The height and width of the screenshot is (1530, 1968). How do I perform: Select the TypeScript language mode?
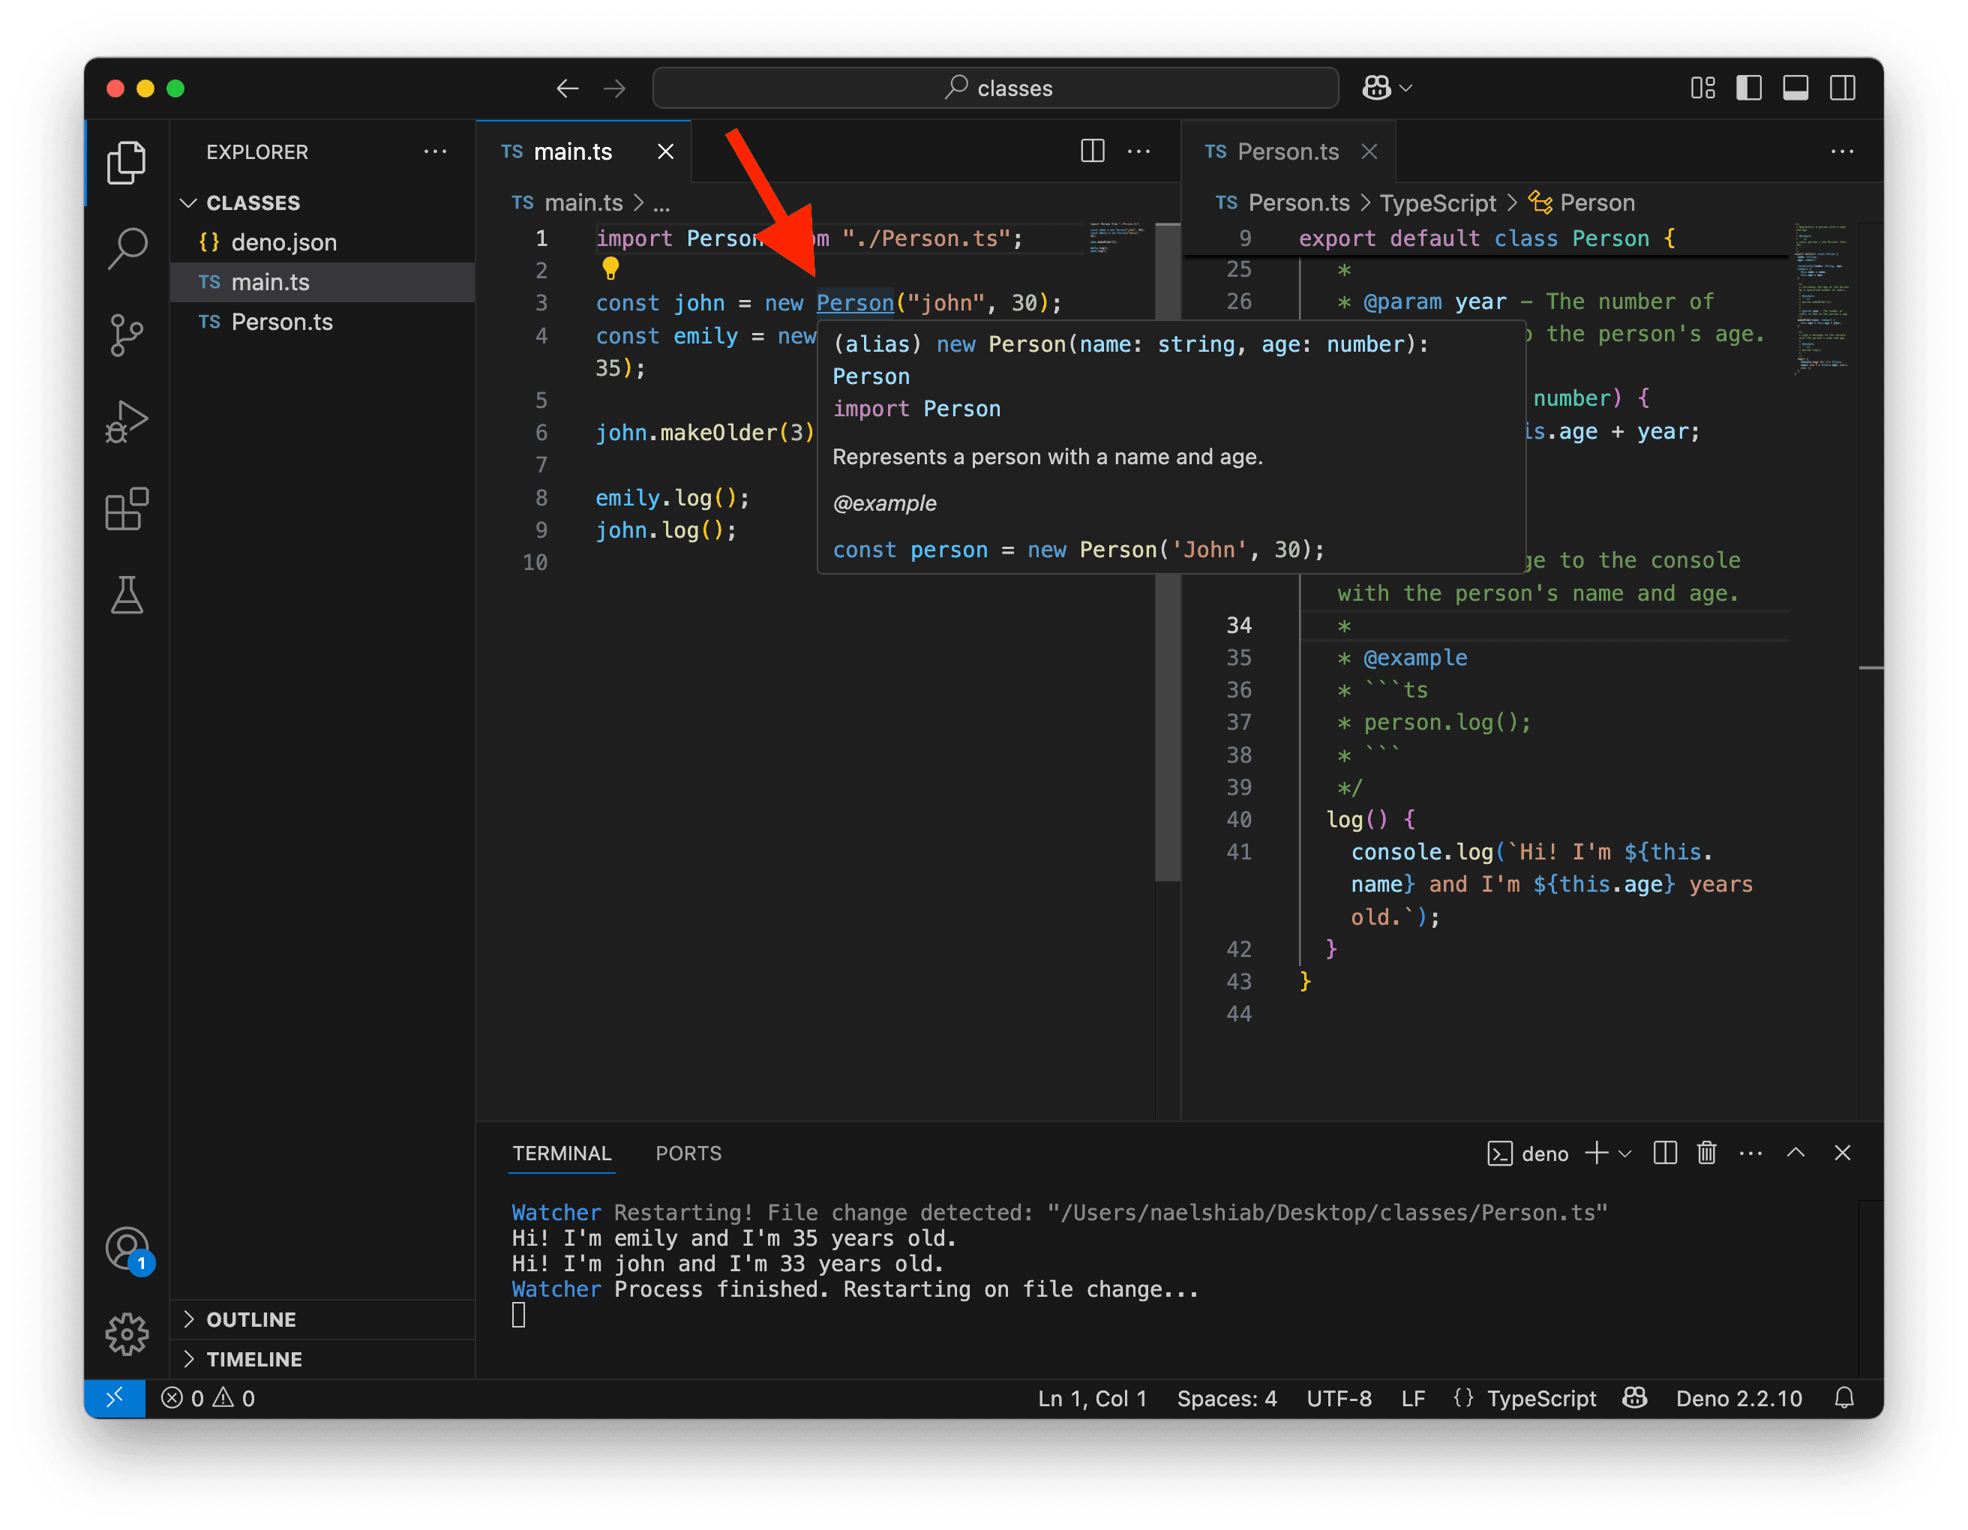click(1541, 1397)
